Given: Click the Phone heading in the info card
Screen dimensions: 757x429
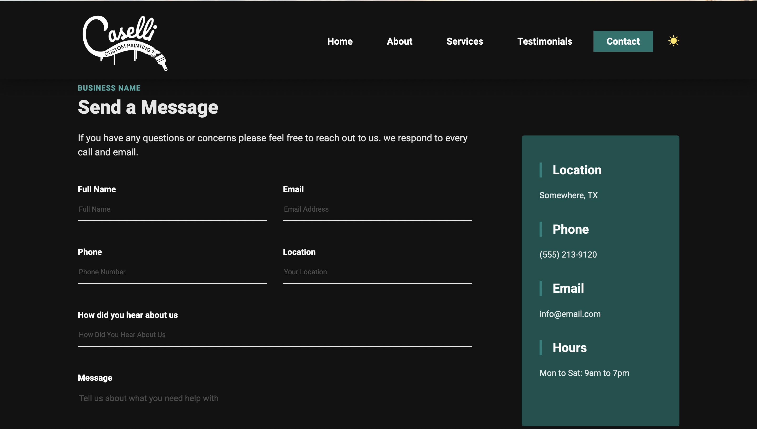Looking at the screenshot, I should pyautogui.click(x=570, y=229).
